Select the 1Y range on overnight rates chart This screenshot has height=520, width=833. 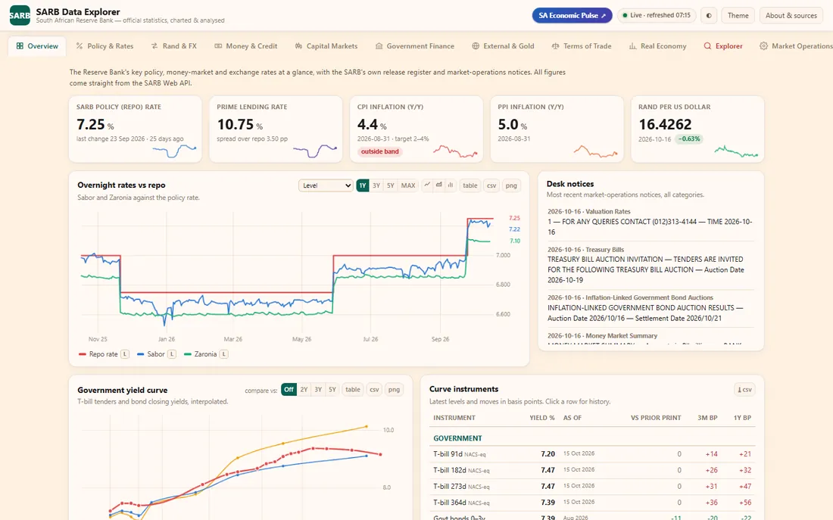[x=362, y=185]
